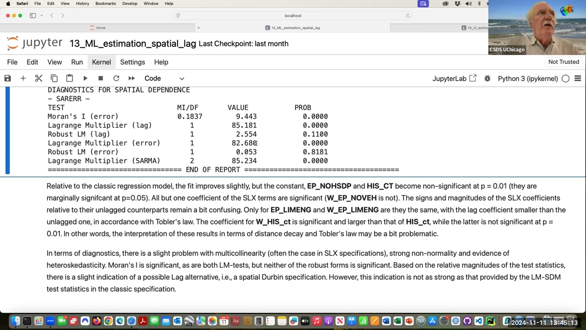
Task: Save the notebook with the disk icon
Action: (x=7, y=78)
